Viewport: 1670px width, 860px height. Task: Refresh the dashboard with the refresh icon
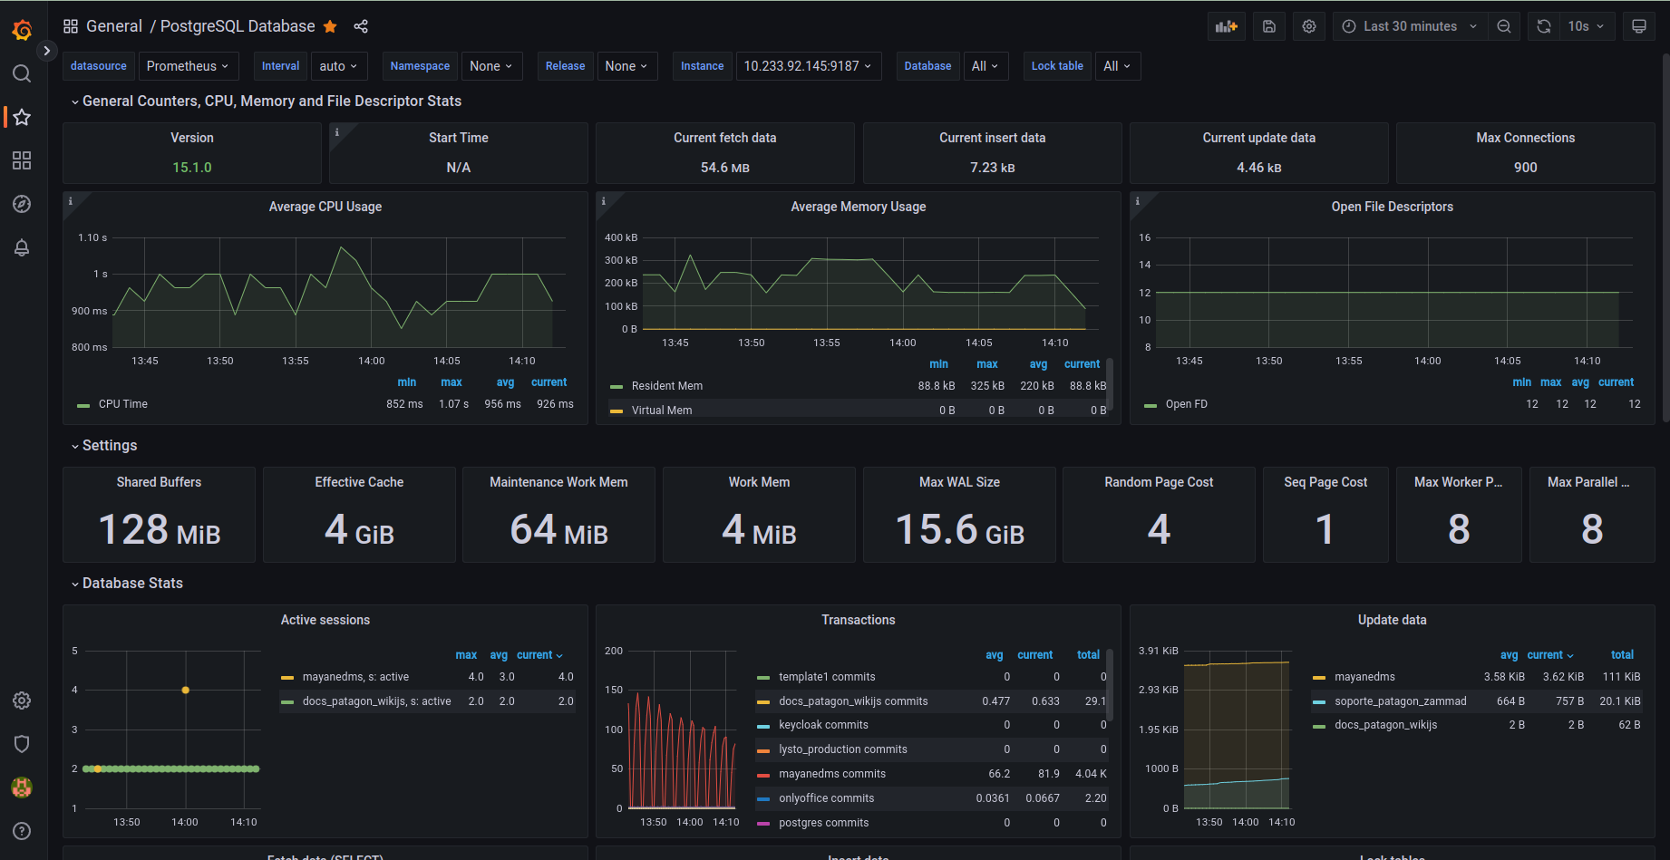point(1543,26)
